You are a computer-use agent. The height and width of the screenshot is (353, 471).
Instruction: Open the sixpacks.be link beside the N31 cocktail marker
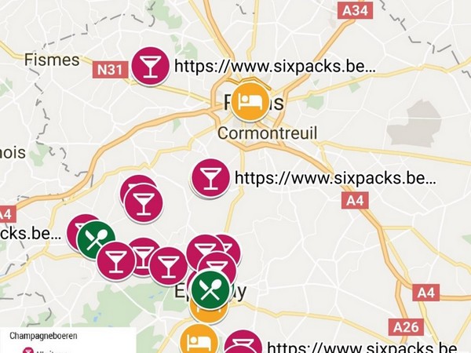tap(275, 66)
